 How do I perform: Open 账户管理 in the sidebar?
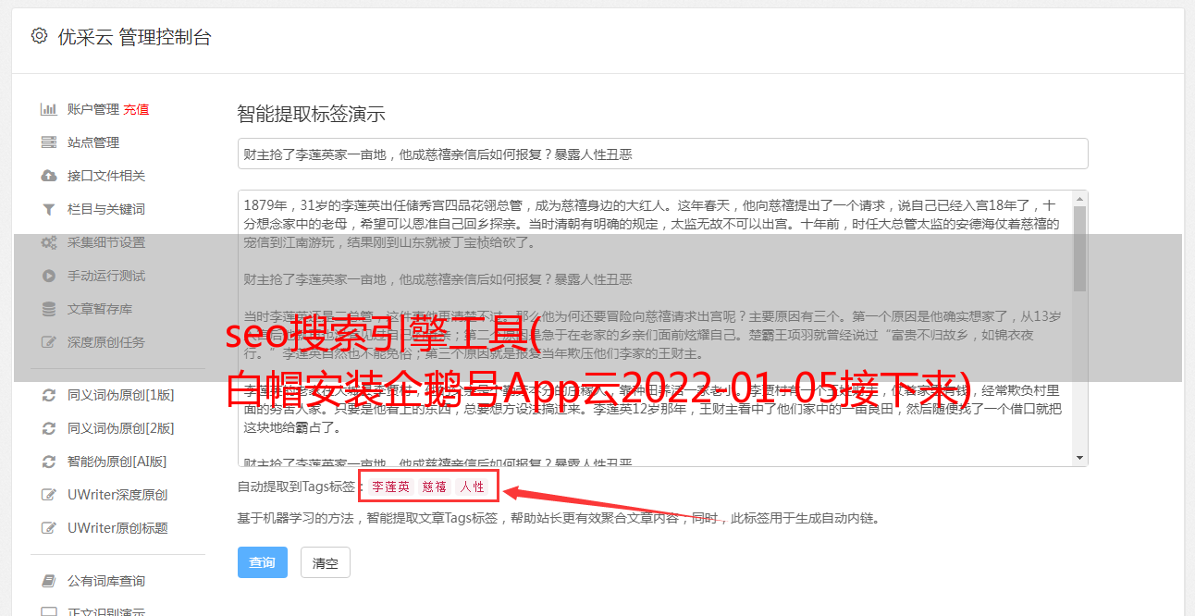point(93,109)
